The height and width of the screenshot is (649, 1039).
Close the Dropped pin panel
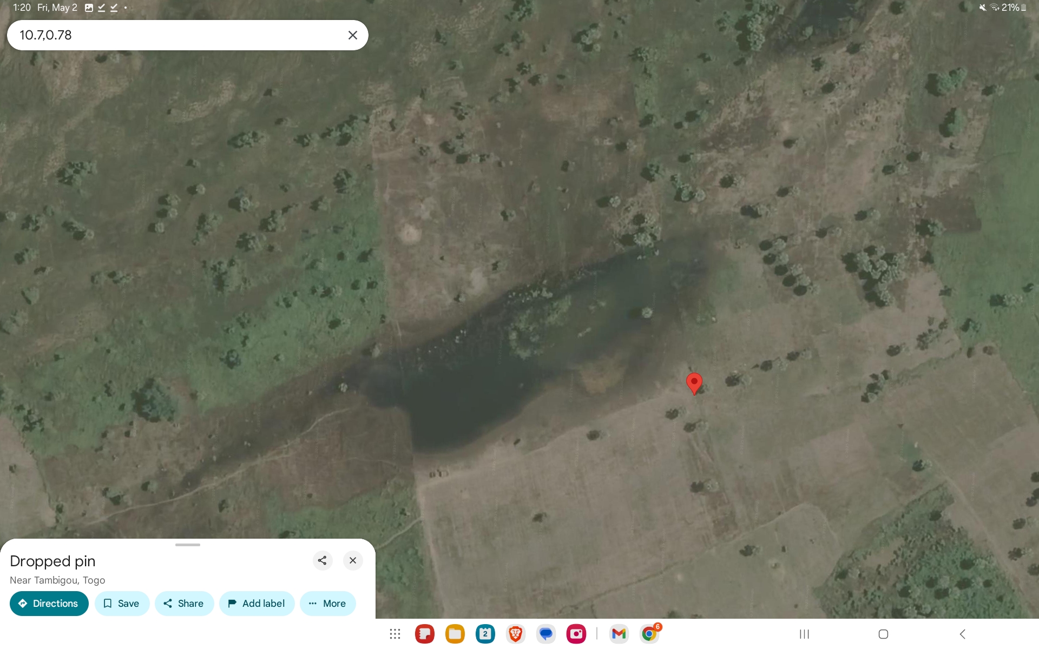[353, 560]
